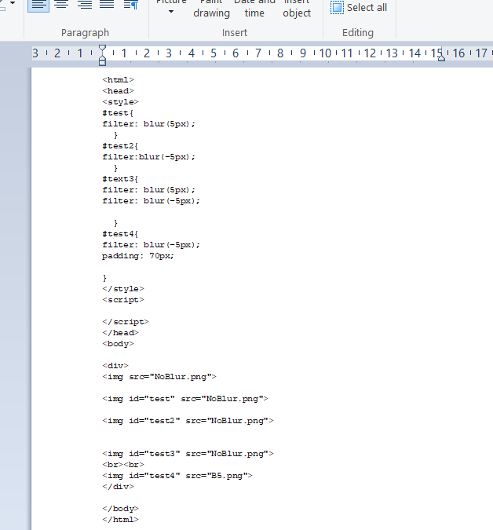
Task: Click the '<body>' opening tag
Action: click(x=119, y=344)
